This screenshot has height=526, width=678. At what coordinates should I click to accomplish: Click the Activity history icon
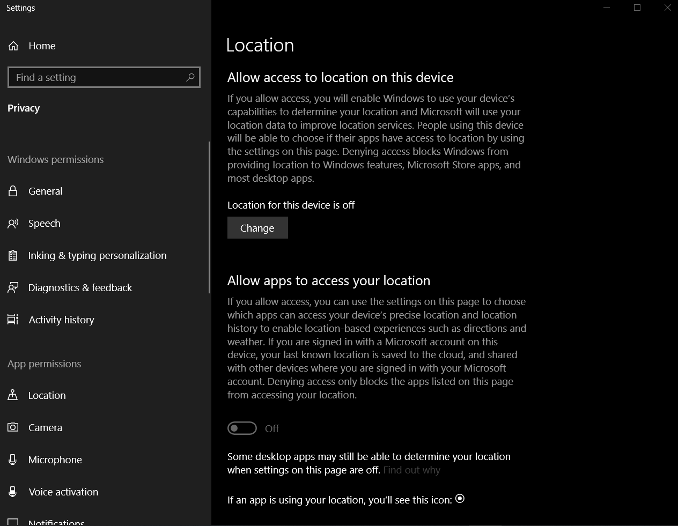pyautogui.click(x=13, y=320)
